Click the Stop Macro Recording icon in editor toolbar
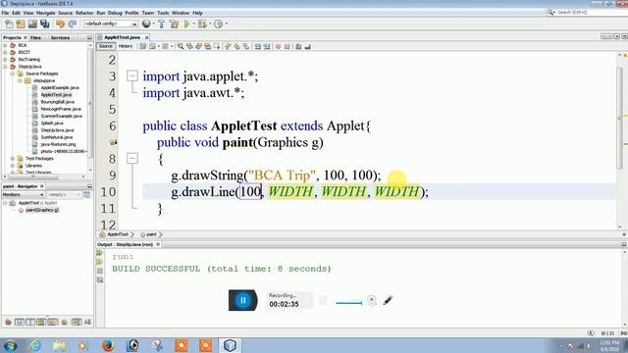 pyautogui.click(x=288, y=46)
